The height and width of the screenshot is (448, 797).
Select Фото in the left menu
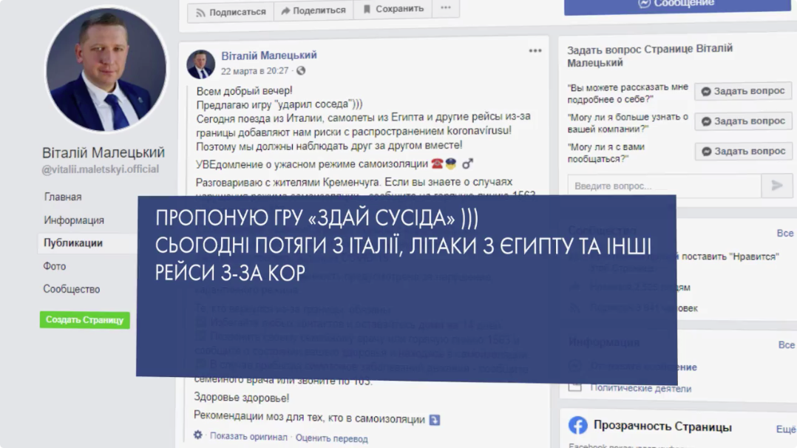pos(55,266)
